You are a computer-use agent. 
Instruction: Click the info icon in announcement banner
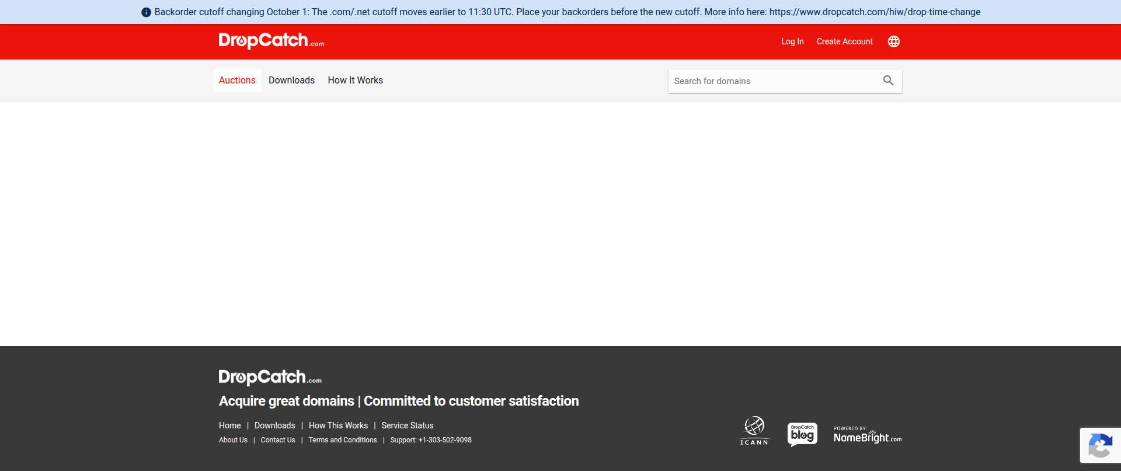[x=146, y=12]
